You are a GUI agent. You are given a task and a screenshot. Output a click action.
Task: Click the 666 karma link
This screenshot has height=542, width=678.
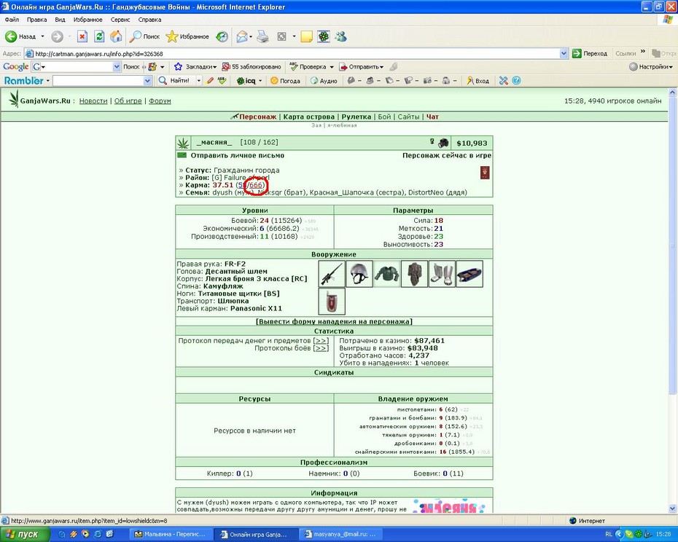click(x=256, y=185)
